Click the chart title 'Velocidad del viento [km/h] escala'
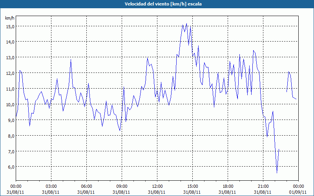314x196 pixels. [163, 4]
